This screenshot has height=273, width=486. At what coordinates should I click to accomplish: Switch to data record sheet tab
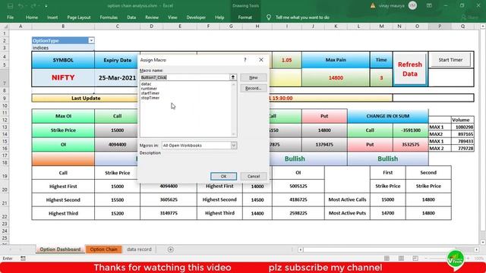coord(139,249)
